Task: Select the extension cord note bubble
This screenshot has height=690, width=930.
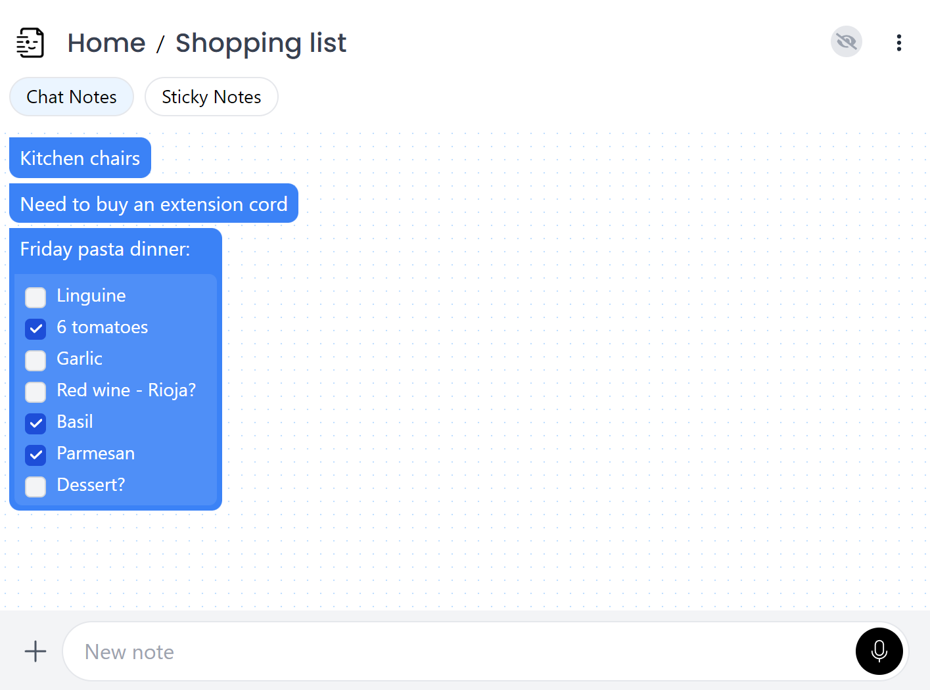Action: tap(154, 204)
